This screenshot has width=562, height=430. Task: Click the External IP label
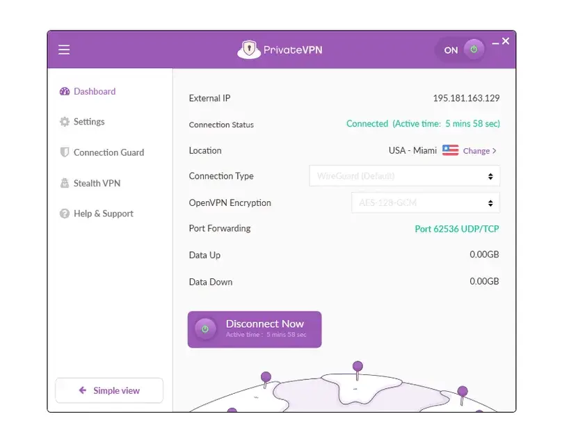pos(209,98)
